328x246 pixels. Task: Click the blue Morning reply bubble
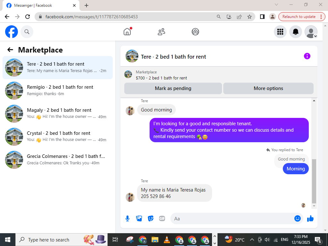[296, 169]
